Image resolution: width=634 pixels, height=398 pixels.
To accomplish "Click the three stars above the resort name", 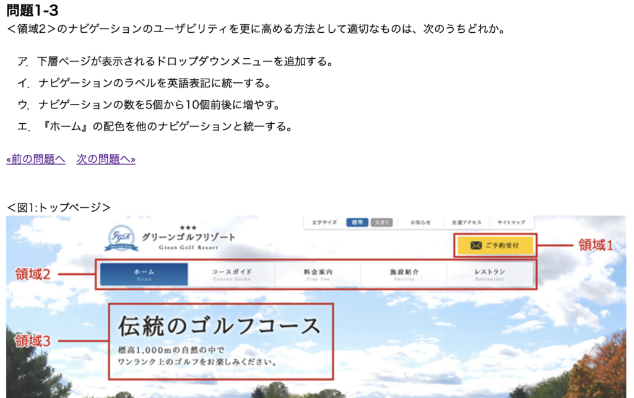I will point(188,228).
